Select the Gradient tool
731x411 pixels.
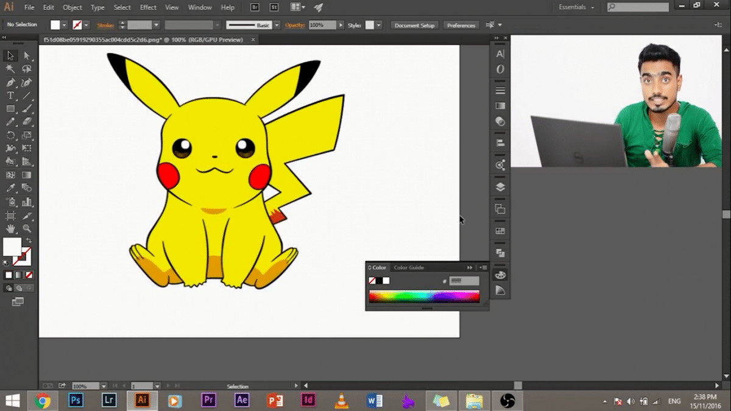(x=27, y=175)
